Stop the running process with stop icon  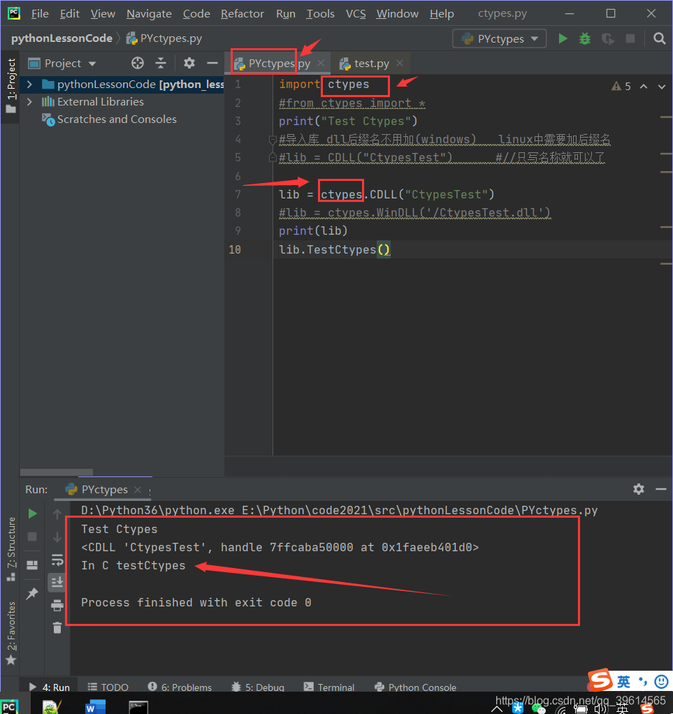coord(32,536)
